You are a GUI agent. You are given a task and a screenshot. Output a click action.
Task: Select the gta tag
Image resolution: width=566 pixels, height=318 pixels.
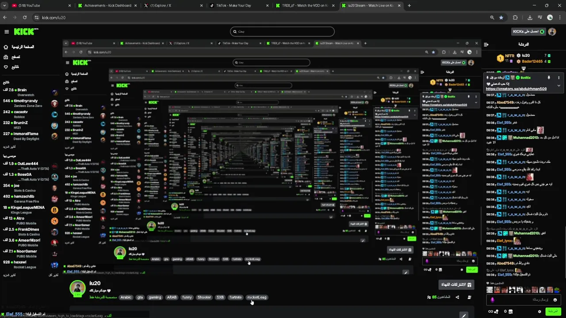tap(140, 297)
